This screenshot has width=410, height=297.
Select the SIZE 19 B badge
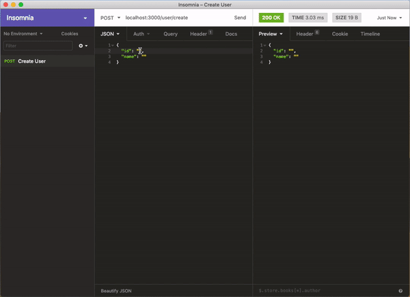click(346, 18)
